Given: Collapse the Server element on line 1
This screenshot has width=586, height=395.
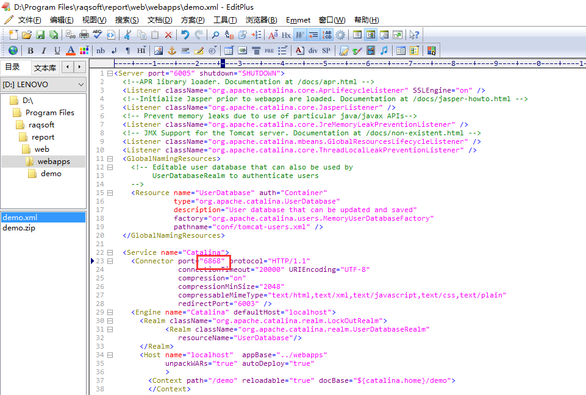Looking at the screenshot, I should pos(109,73).
